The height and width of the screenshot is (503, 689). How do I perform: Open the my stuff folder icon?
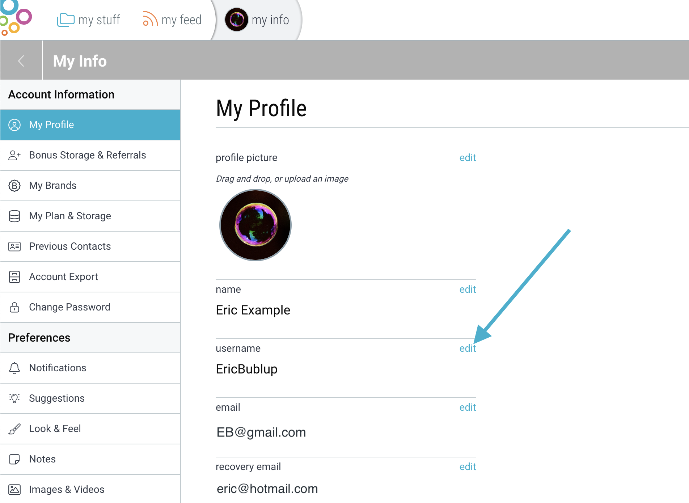tap(65, 20)
